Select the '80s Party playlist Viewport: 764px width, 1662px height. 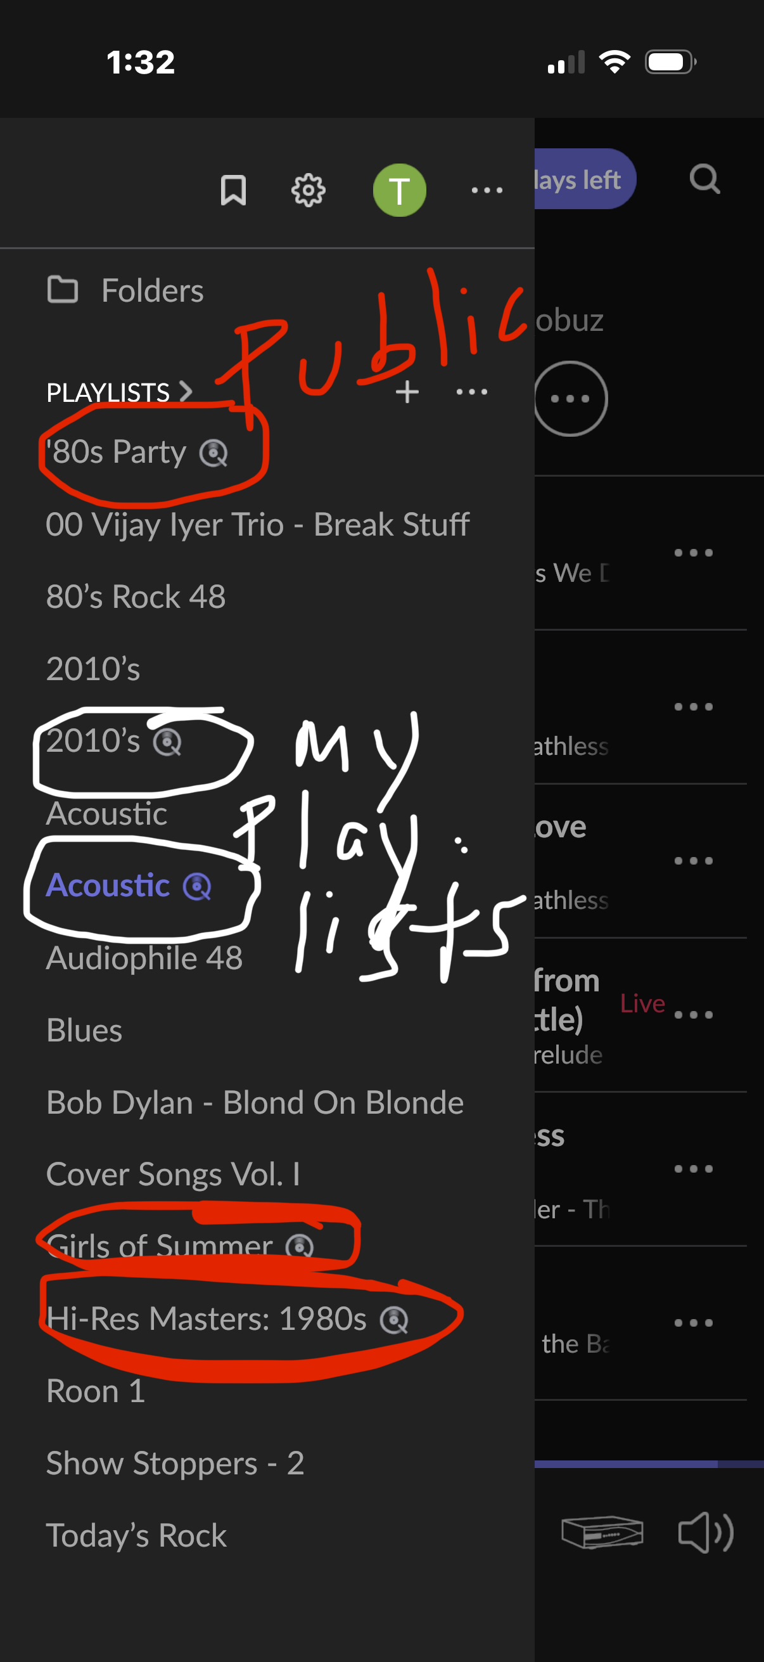137,451
